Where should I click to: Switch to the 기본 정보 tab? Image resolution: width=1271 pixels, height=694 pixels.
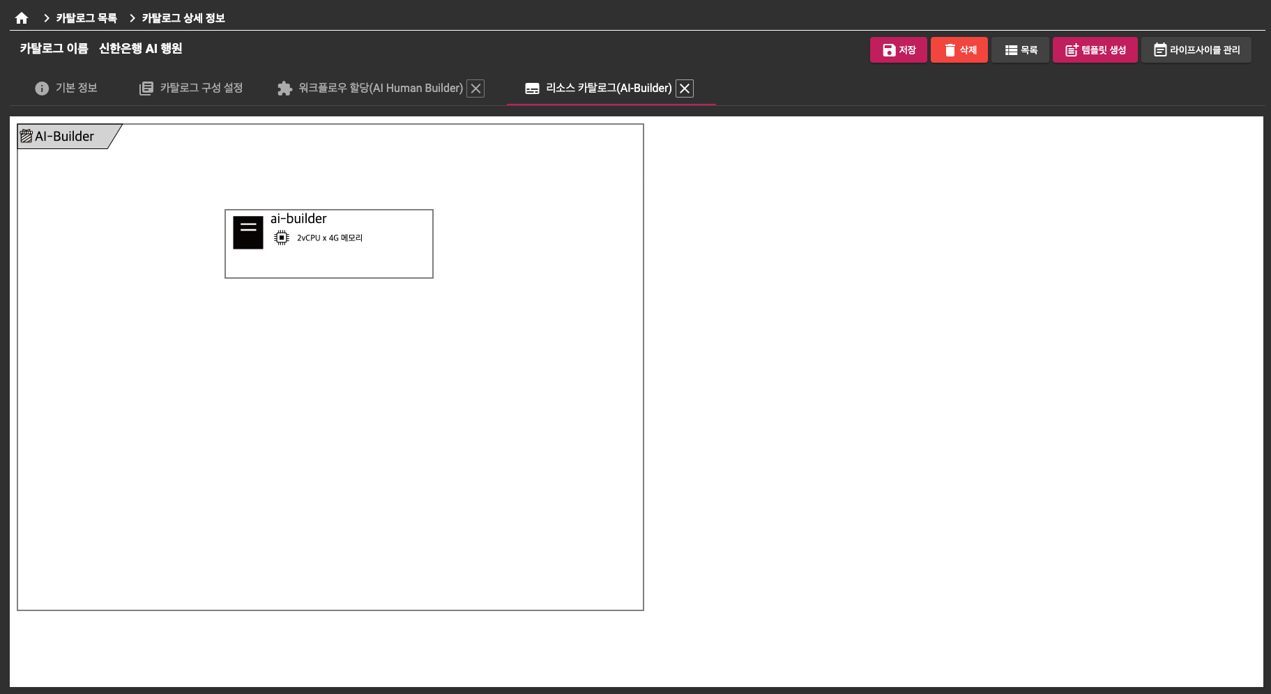pos(66,88)
